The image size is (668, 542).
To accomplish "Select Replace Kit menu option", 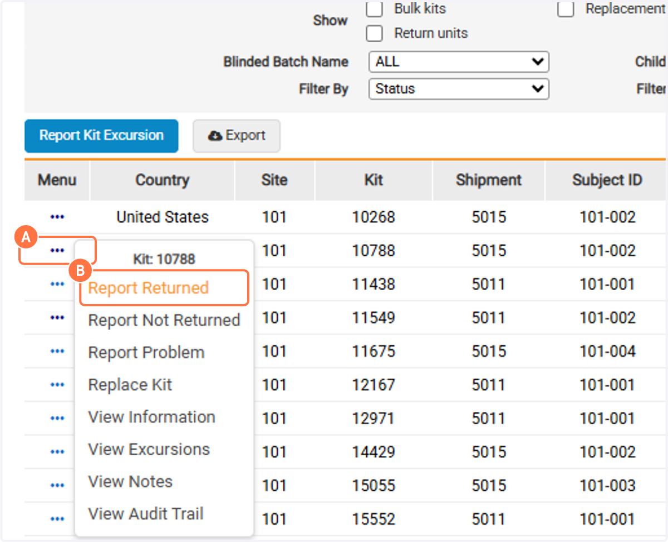I will (130, 385).
